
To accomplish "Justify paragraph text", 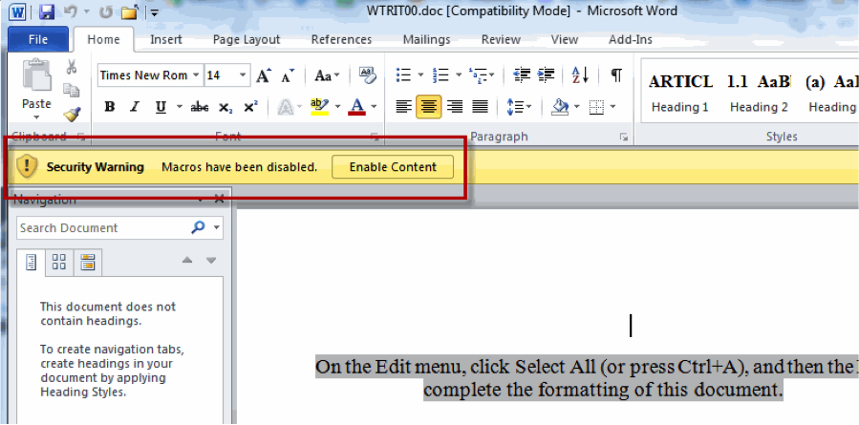I will click(x=480, y=107).
